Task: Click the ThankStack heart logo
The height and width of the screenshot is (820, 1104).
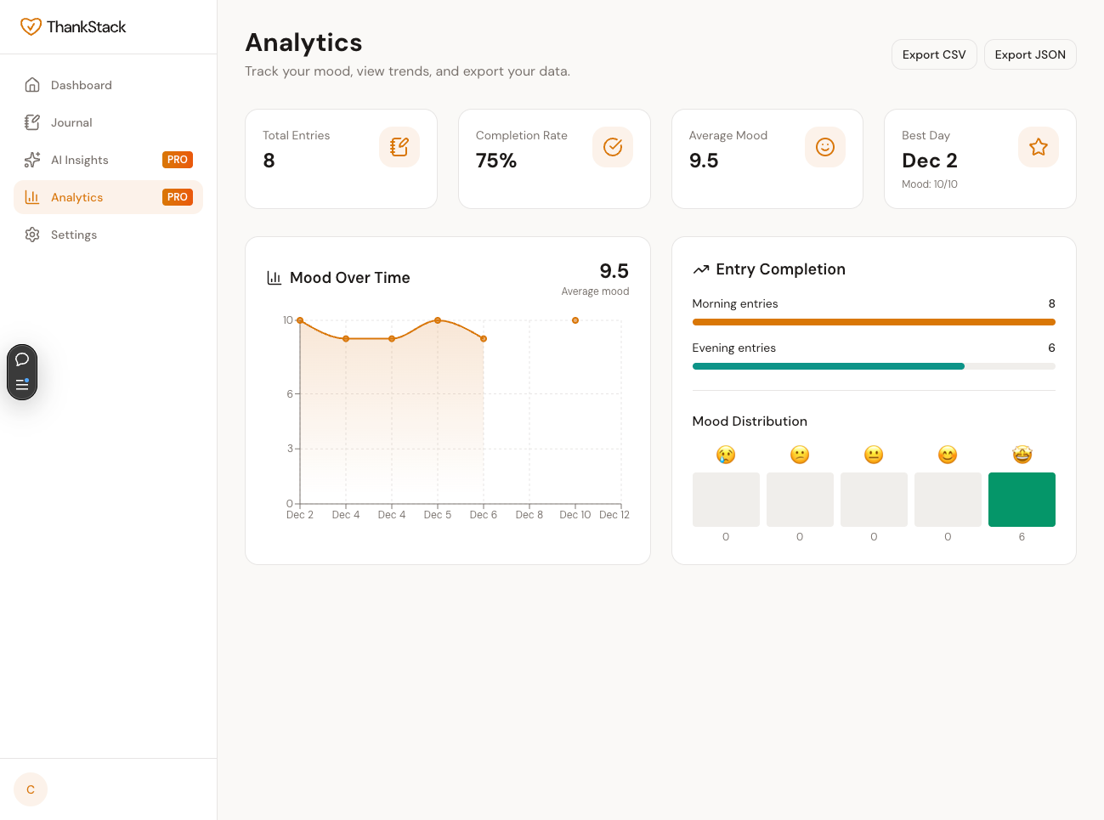Action: (31, 26)
